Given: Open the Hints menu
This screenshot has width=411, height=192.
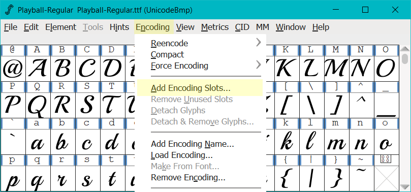Looking at the screenshot, I should click(x=119, y=27).
